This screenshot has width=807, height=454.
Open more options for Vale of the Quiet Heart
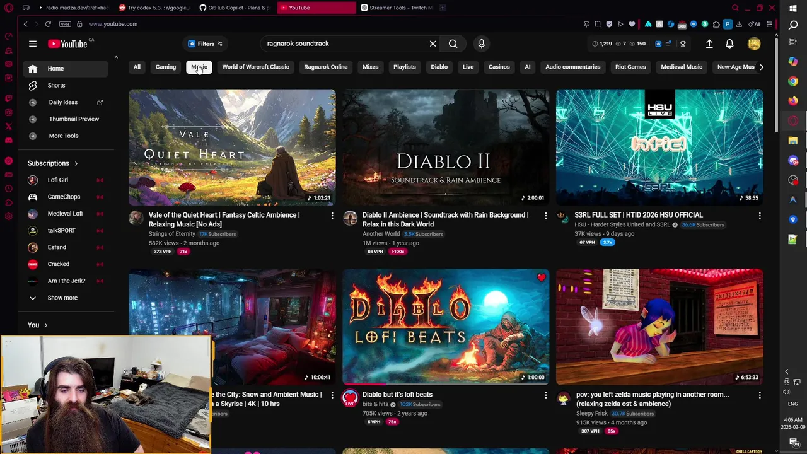[332, 216]
